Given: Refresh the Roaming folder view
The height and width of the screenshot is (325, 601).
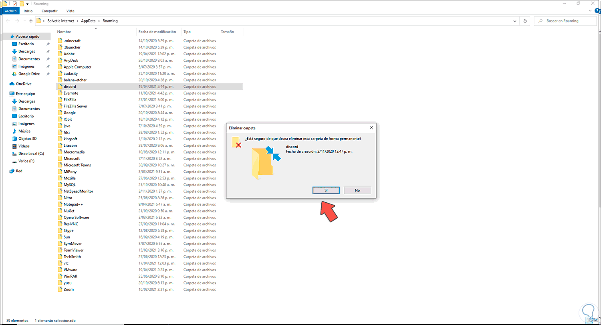Looking at the screenshot, I should (x=525, y=21).
